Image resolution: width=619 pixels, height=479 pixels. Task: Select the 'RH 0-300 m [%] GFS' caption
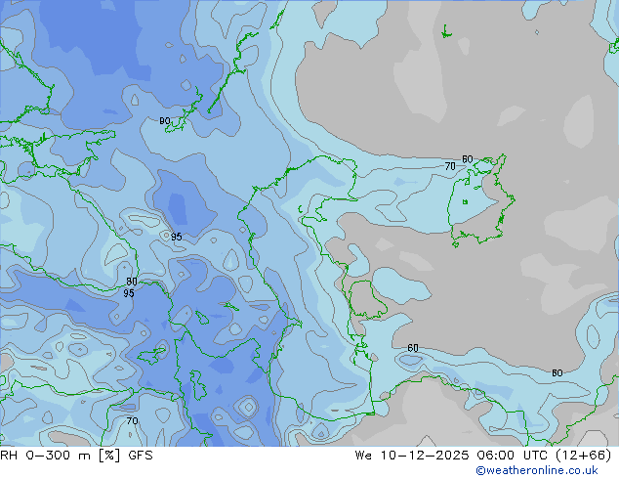76,456
